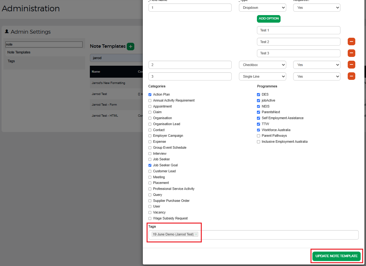Tick the Wage Subsidy Request checkbox
Viewport: 366px width, 266px height.
(x=150, y=219)
